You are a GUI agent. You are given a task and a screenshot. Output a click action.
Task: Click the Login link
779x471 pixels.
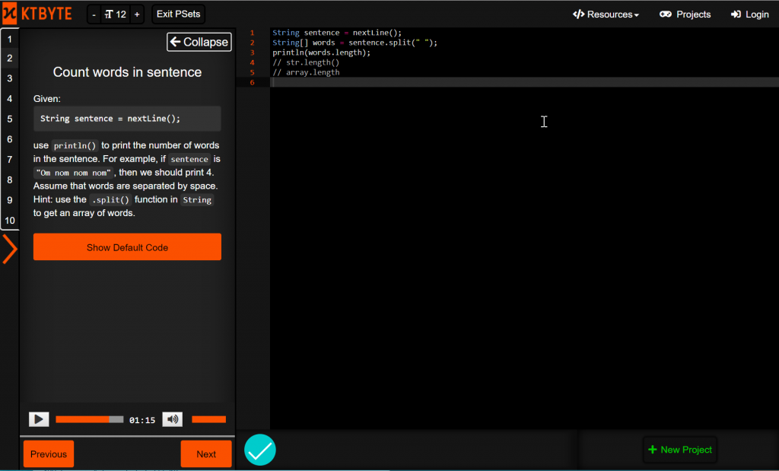(x=749, y=14)
